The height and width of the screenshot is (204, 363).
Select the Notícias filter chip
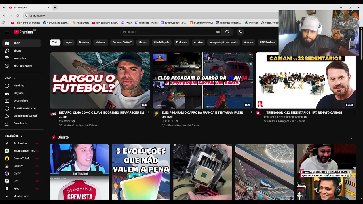pyautogui.click(x=84, y=42)
